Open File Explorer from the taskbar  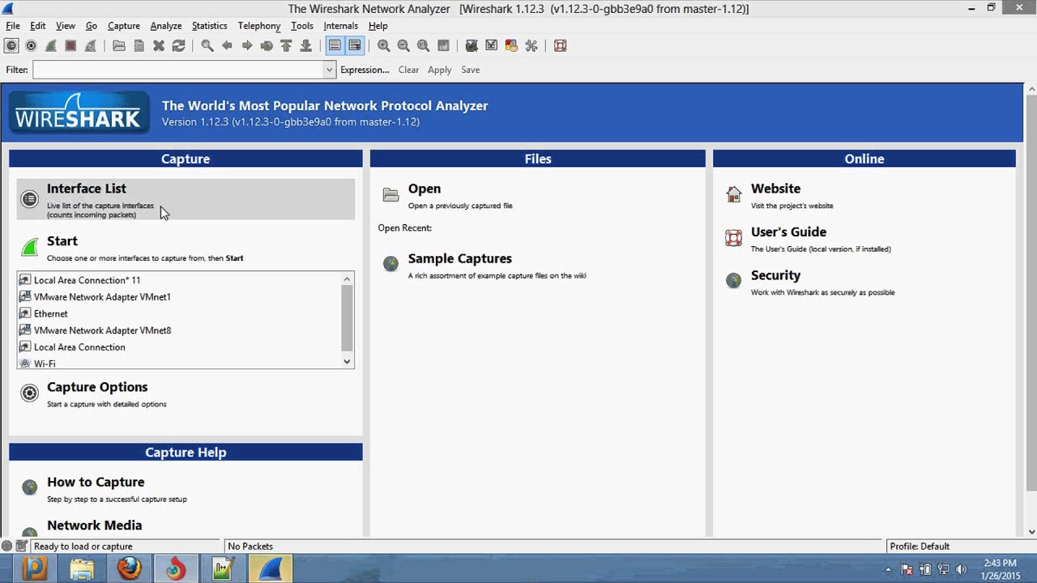(82, 569)
